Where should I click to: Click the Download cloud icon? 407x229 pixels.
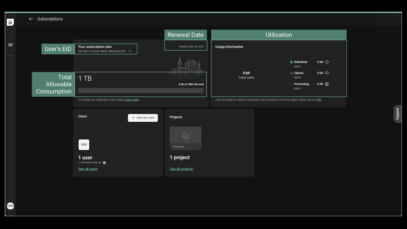coord(327,62)
